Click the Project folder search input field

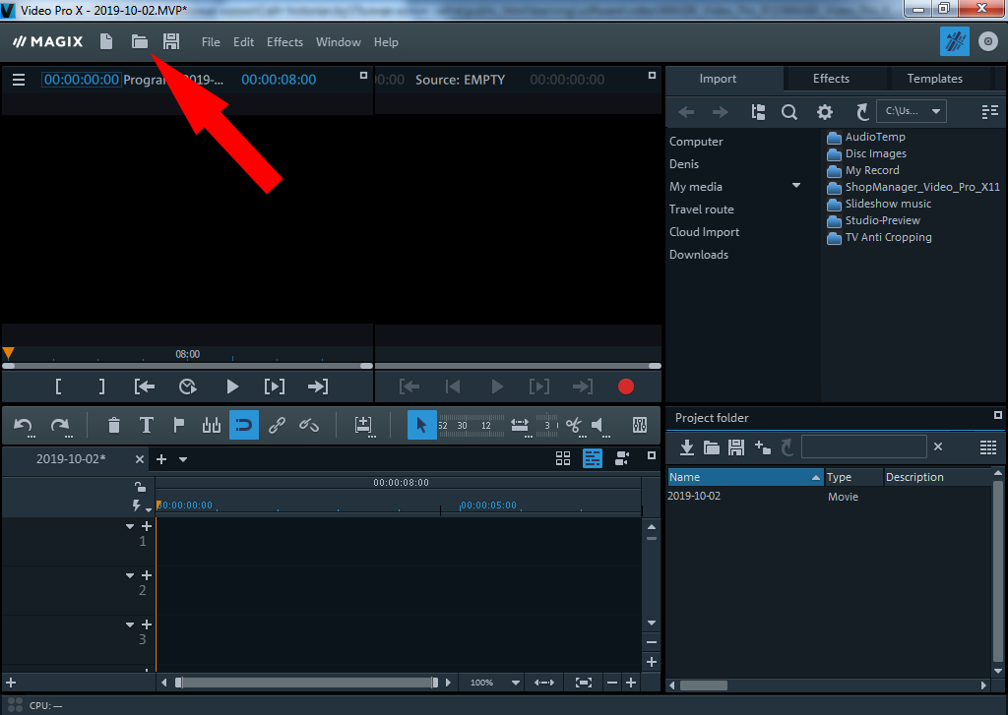point(863,447)
